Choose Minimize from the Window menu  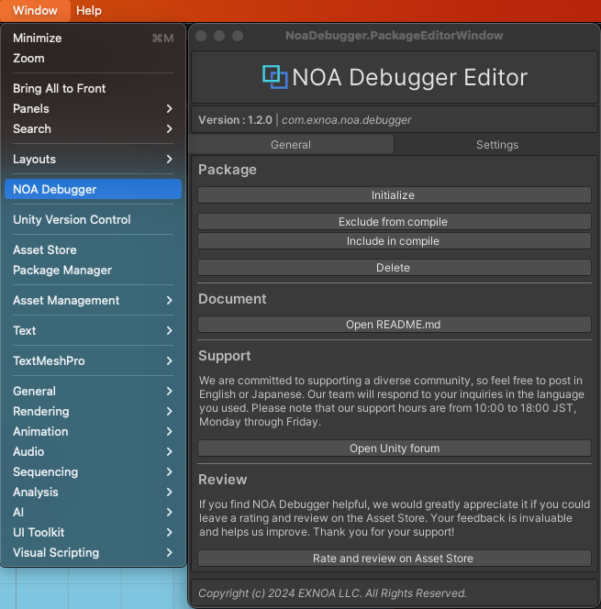click(93, 39)
